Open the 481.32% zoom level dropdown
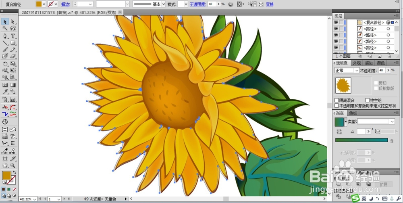The width and height of the screenshot is (403, 203). [35, 199]
